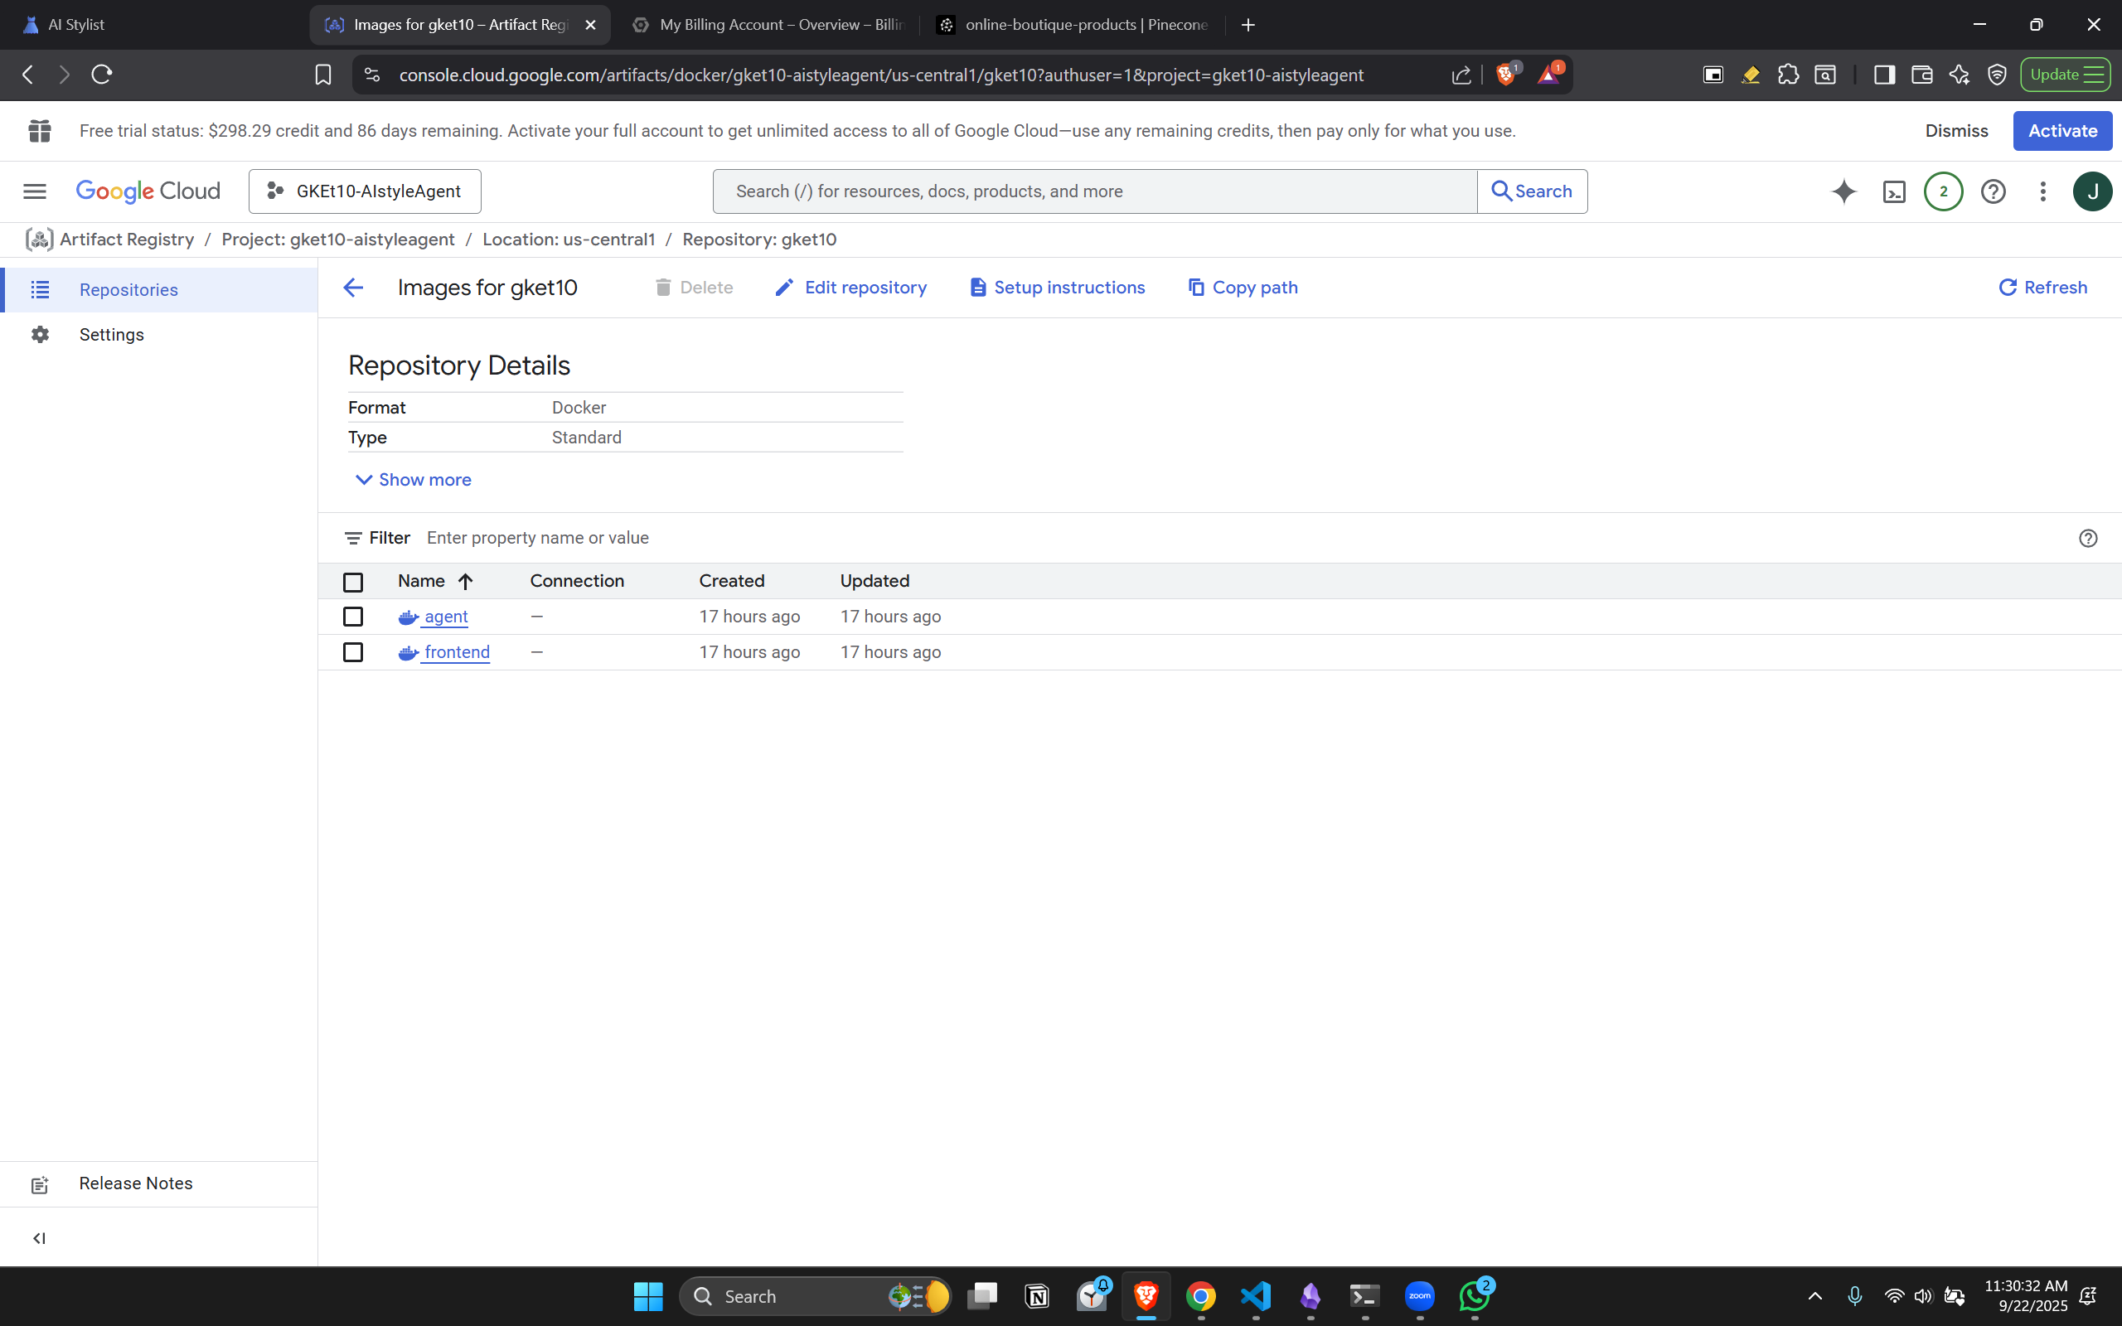The width and height of the screenshot is (2122, 1326).
Task: Open the frontend image link
Action: tap(456, 651)
